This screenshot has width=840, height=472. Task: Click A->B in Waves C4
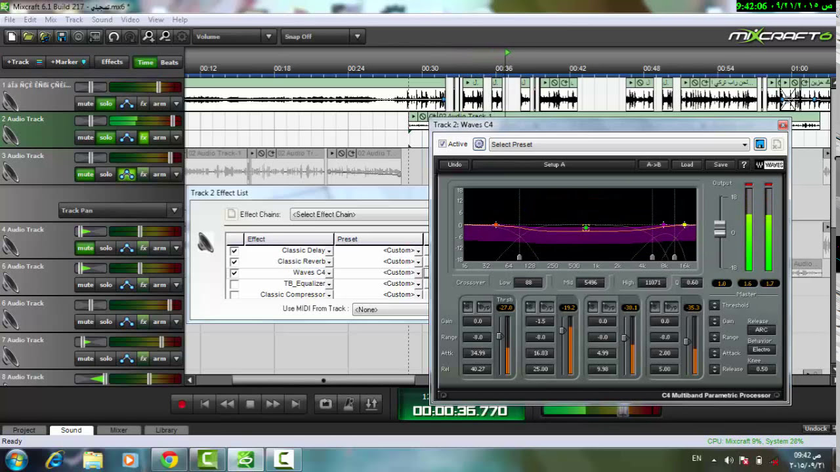(654, 165)
